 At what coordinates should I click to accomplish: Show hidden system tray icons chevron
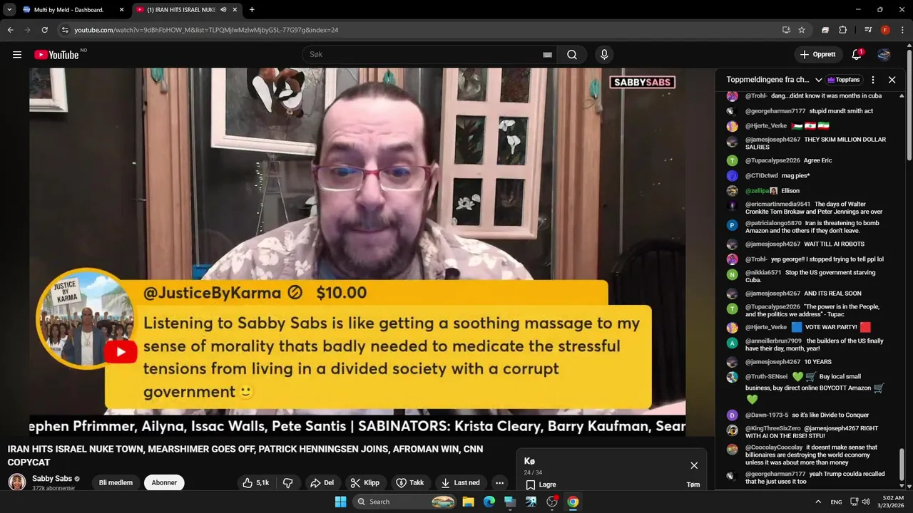pos(818,502)
